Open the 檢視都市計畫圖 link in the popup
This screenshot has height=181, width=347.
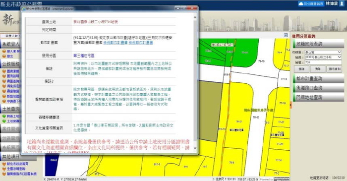[x=140, y=43]
